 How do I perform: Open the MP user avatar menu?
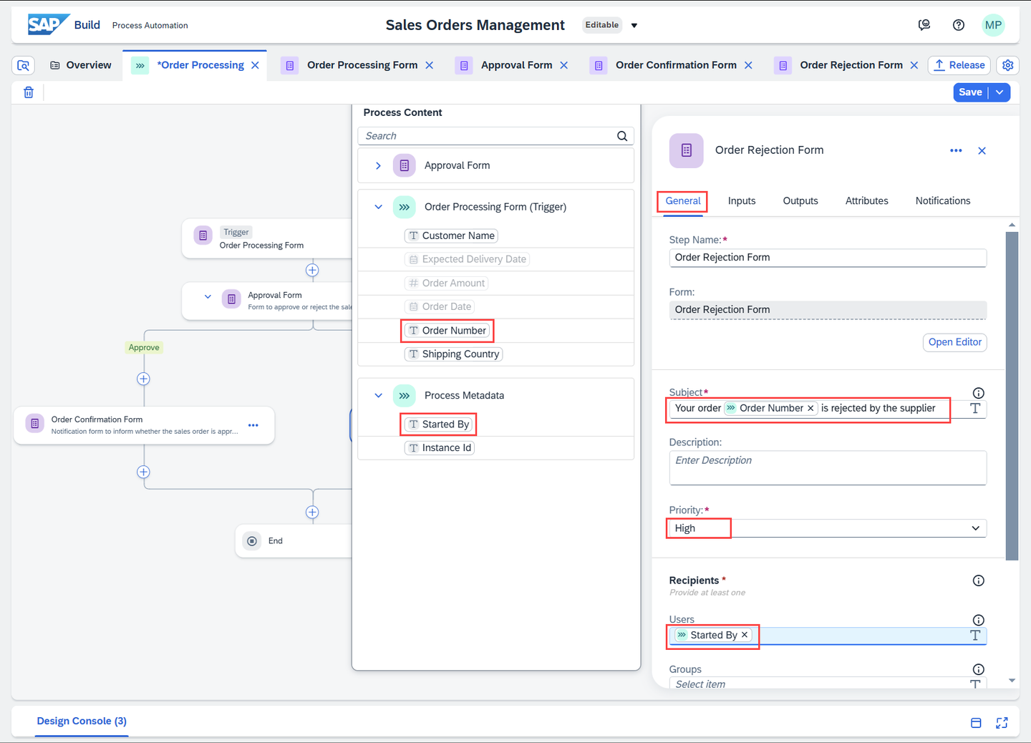(993, 25)
